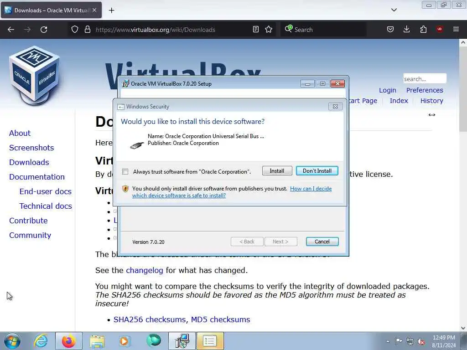467x350 pixels.
Task: Click the Firefox Search box
Action: point(323,30)
